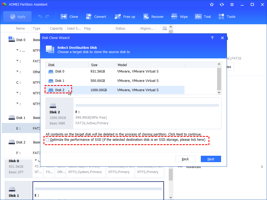Click the Disk 0 drive icon in wizard list
This screenshot has height=200, width=267.
(x=51, y=71)
